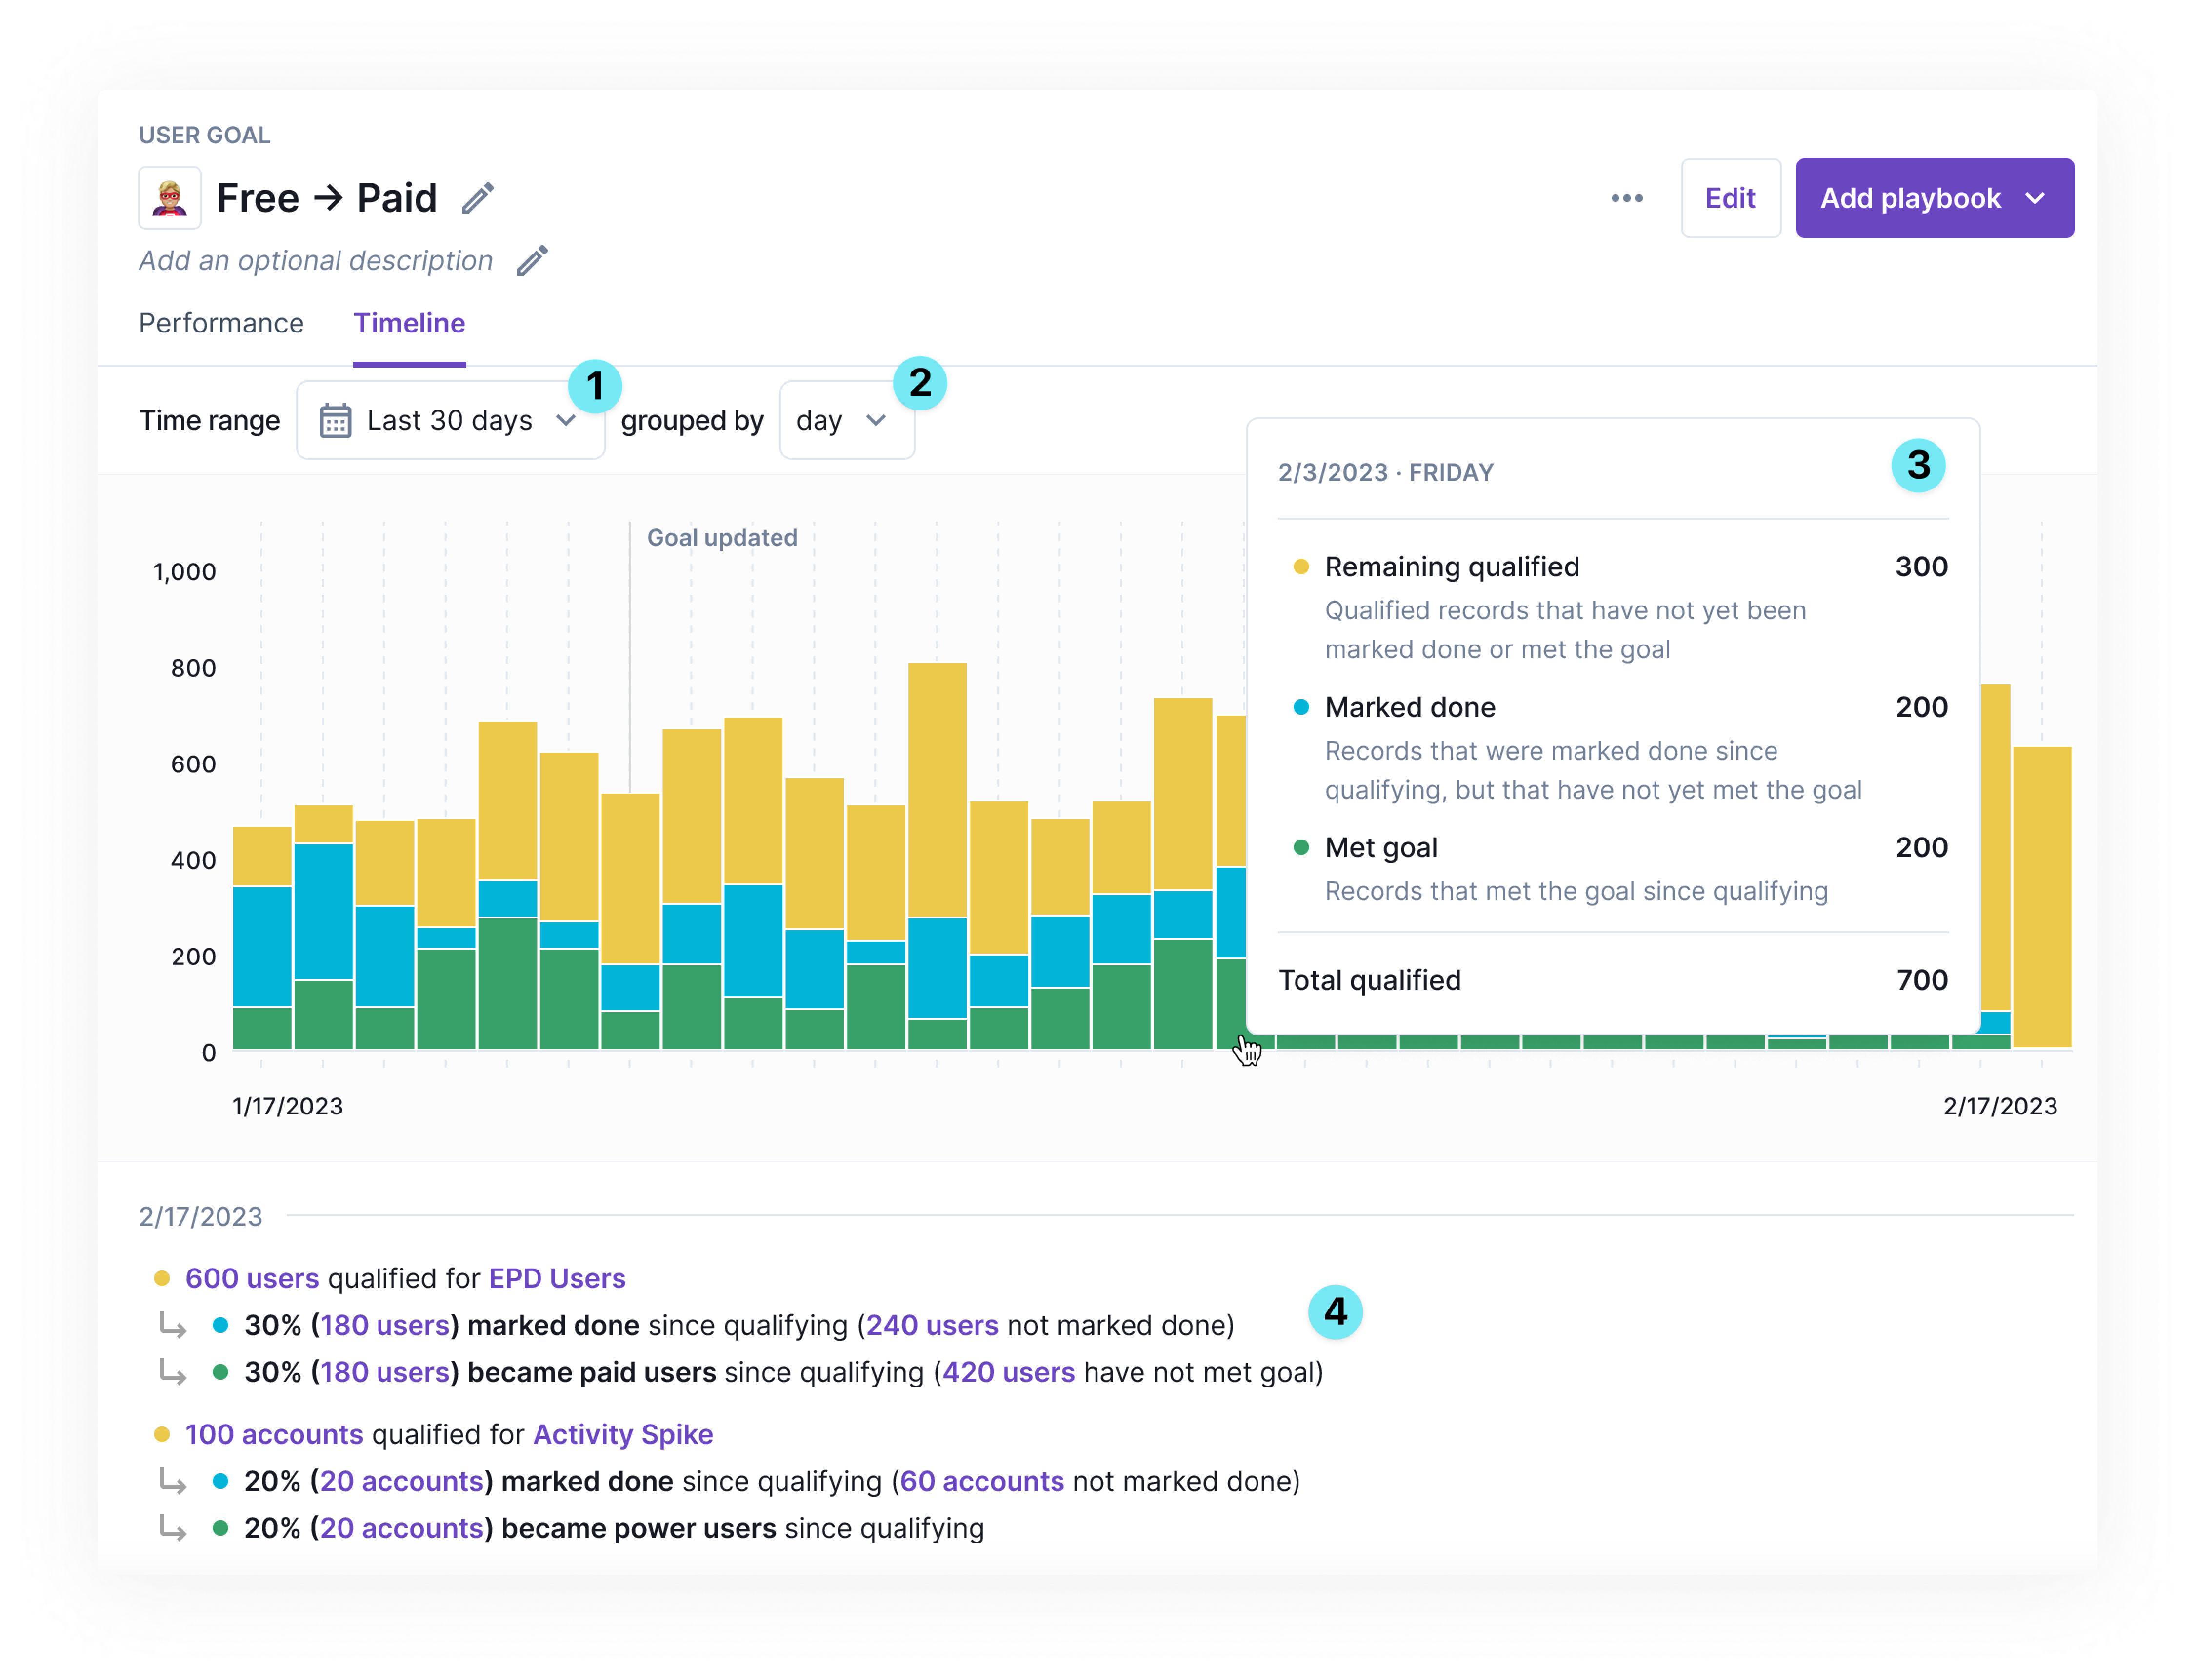
Task: Select the Timeline tab
Action: click(x=409, y=323)
